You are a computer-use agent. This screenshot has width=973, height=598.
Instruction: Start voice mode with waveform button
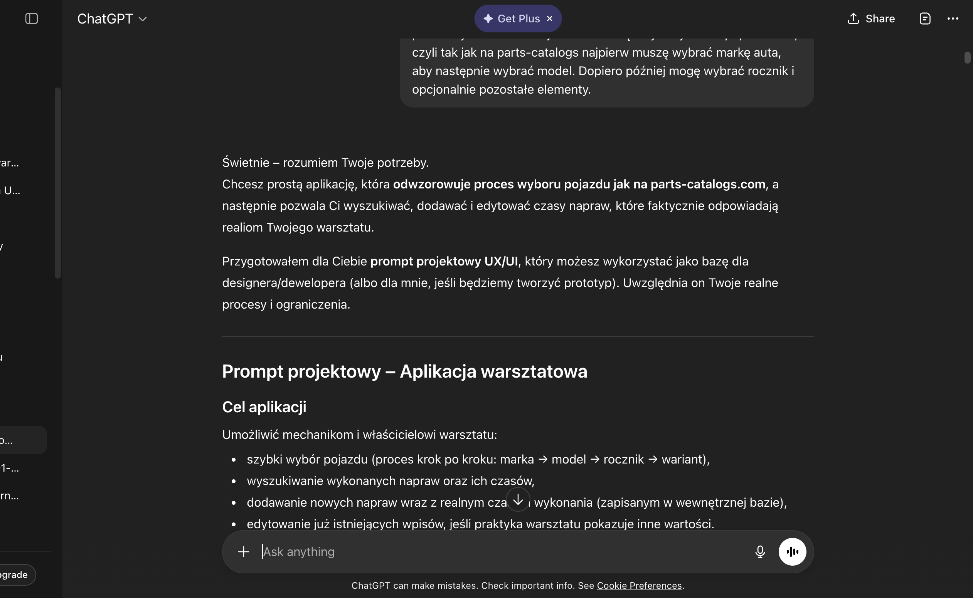[x=792, y=552]
